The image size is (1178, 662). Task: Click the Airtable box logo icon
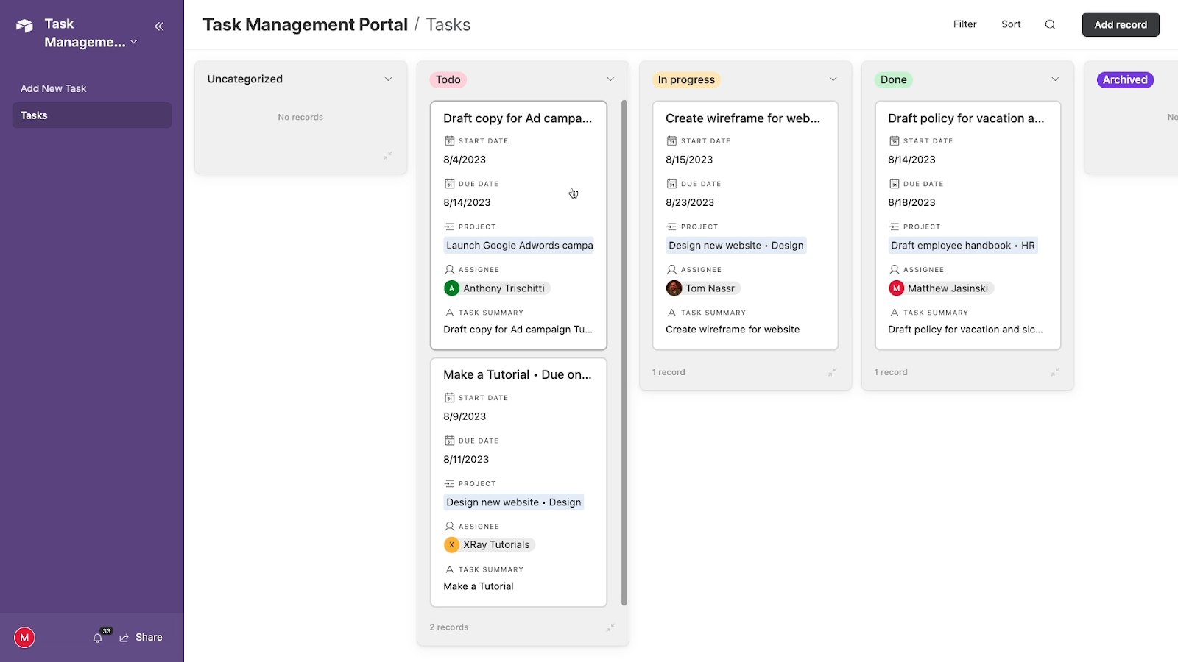tap(24, 26)
